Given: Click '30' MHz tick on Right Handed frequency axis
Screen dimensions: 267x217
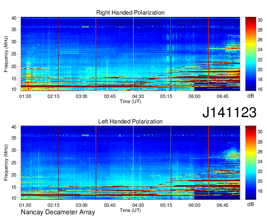Looking at the screenshot, I should tap(14, 42).
